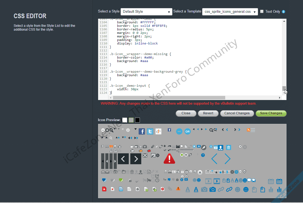Open the Select a Style dropdown
303x203 pixels.
click(x=146, y=12)
